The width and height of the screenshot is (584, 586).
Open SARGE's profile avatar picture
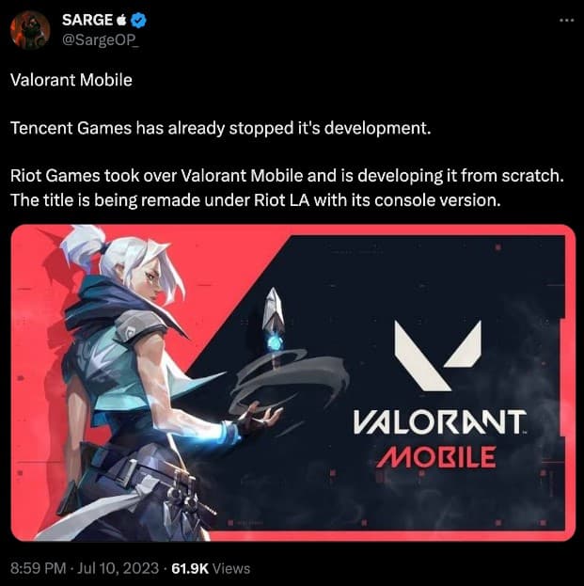30,30
